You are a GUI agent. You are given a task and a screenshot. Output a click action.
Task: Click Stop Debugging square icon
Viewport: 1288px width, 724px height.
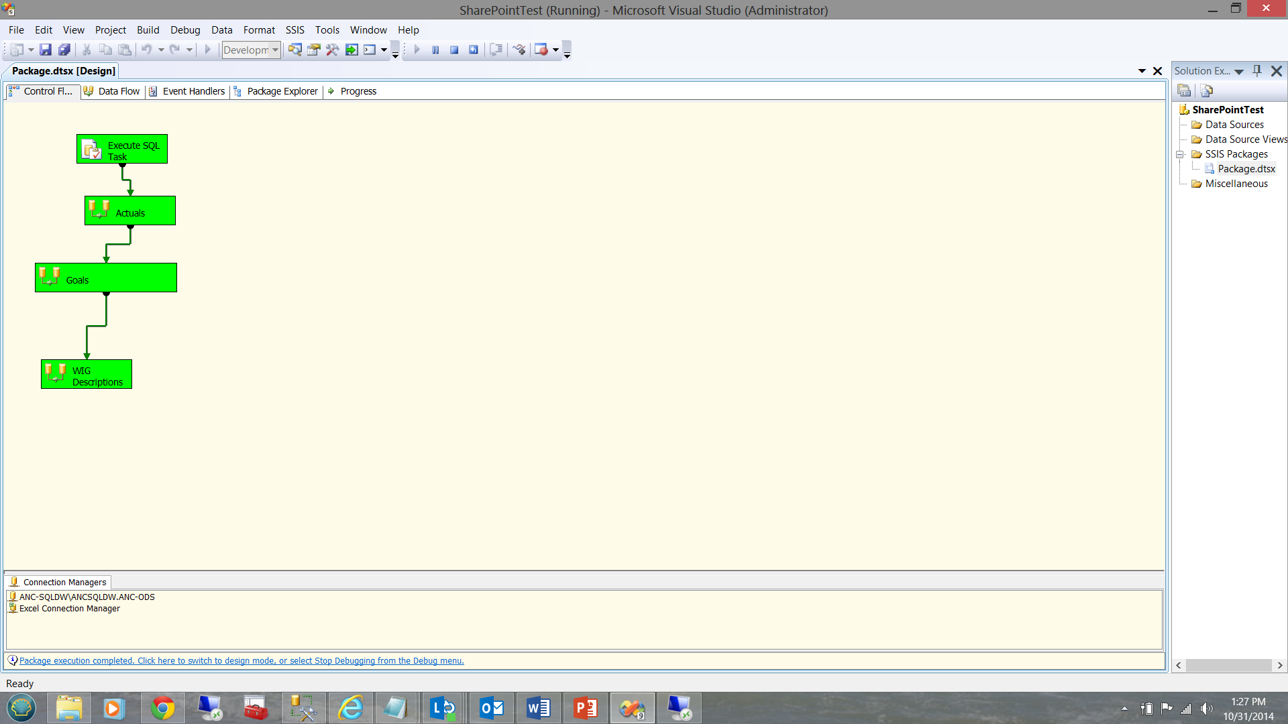[x=454, y=50]
